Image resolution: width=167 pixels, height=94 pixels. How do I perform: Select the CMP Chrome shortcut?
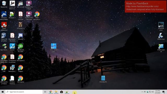click(x=4, y=68)
